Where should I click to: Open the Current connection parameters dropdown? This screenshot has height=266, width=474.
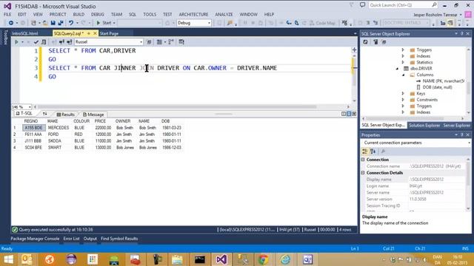469,143
